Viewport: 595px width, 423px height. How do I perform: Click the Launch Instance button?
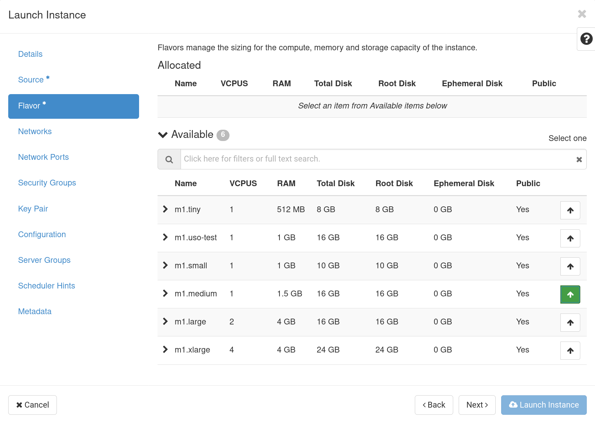click(x=543, y=405)
